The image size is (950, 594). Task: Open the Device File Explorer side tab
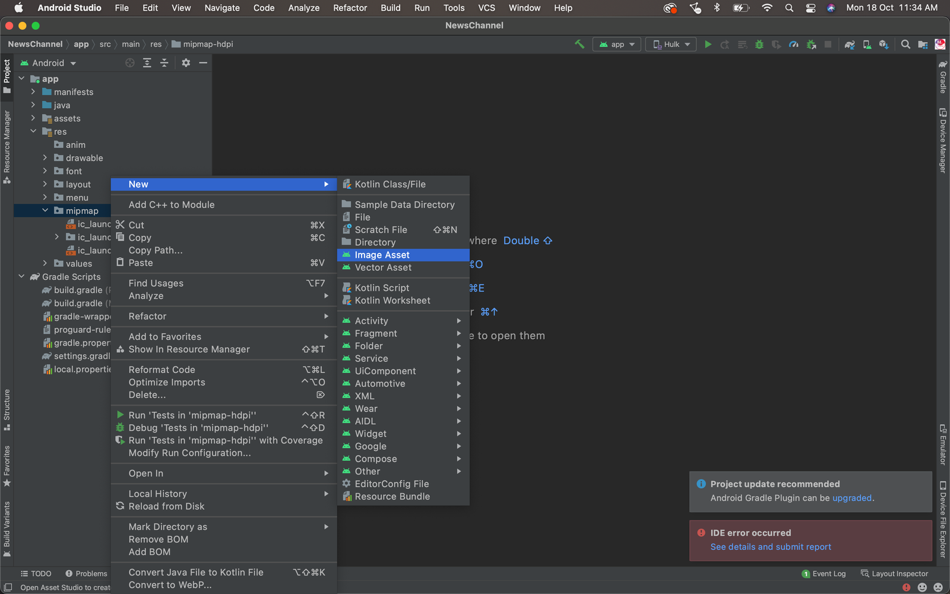[943, 519]
